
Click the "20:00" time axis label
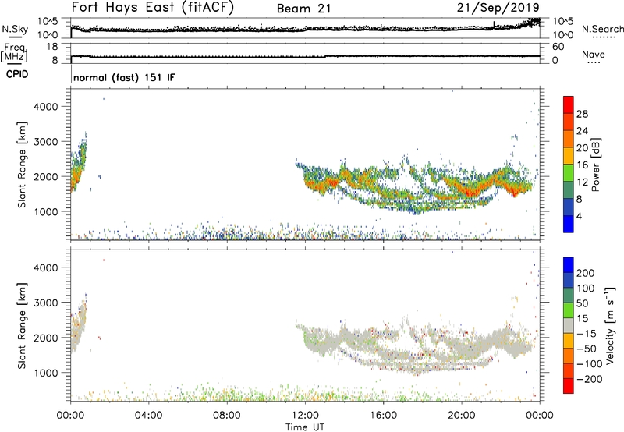click(x=462, y=416)
